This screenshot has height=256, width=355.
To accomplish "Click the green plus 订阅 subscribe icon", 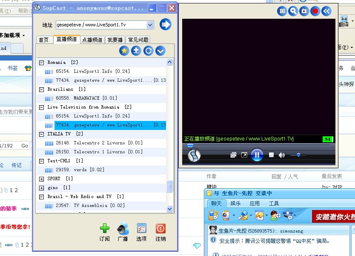I will click(x=105, y=228).
